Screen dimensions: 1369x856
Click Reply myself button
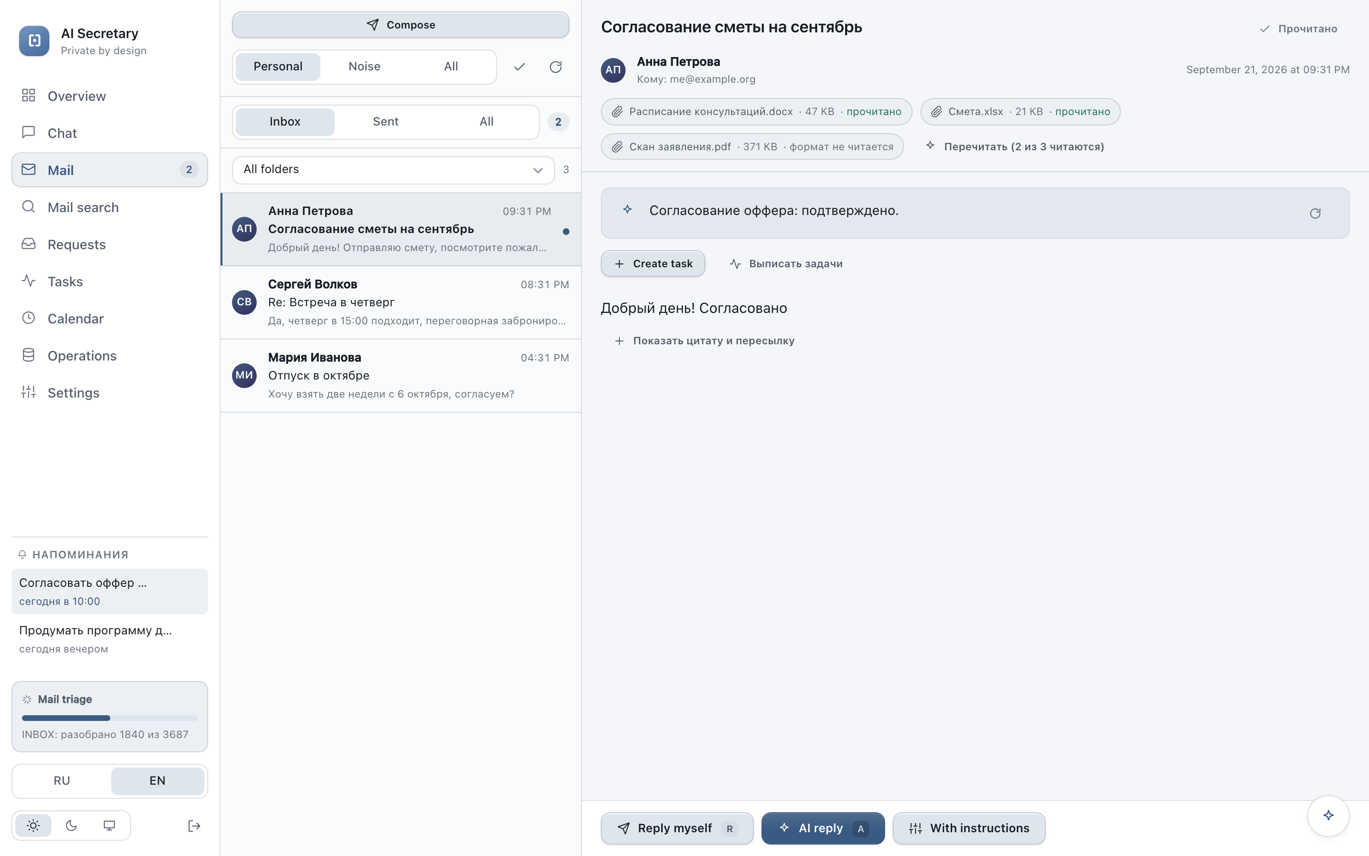pos(676,828)
